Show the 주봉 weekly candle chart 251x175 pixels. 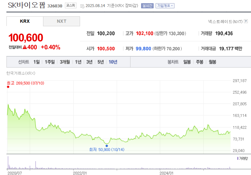[x=200, y=62]
